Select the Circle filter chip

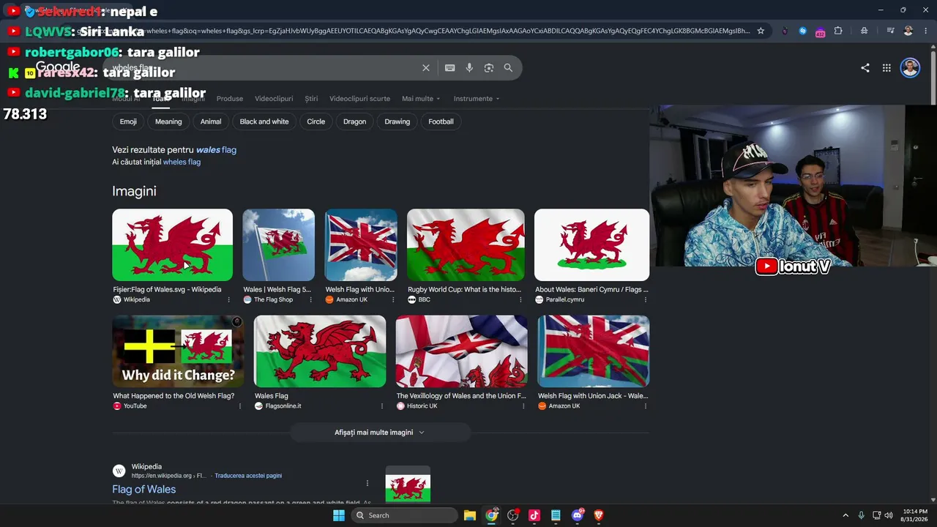click(x=316, y=122)
